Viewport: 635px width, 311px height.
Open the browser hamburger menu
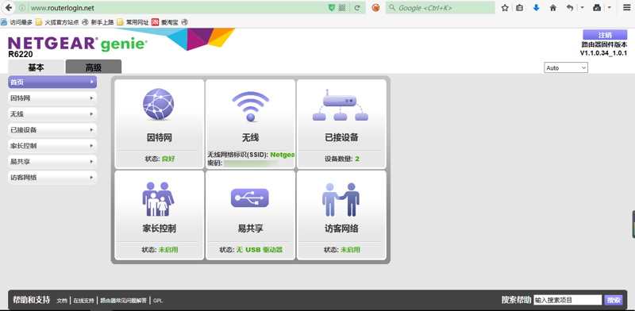[x=626, y=8]
